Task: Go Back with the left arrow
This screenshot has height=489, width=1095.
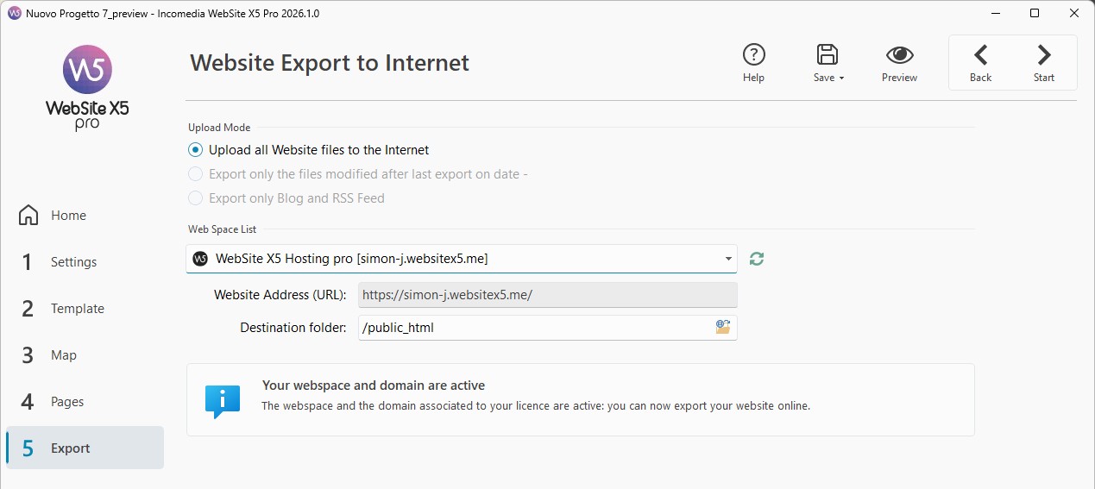Action: [980, 63]
